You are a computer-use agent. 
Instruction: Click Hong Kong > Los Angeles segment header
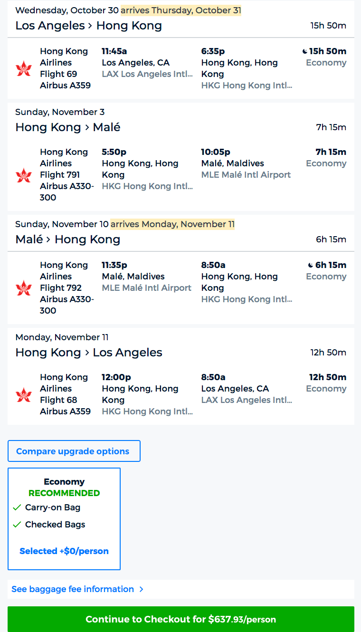(89, 353)
